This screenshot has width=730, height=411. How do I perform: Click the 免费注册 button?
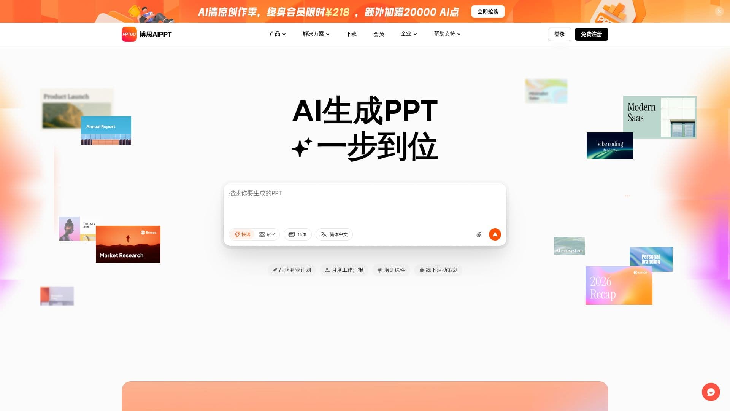point(592,34)
